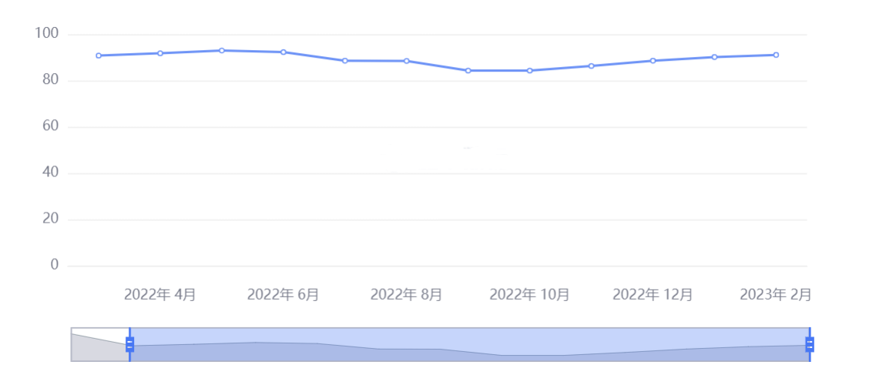Click the data point for 2022年 4月
The width and height of the screenshot is (869, 385).
tap(160, 53)
